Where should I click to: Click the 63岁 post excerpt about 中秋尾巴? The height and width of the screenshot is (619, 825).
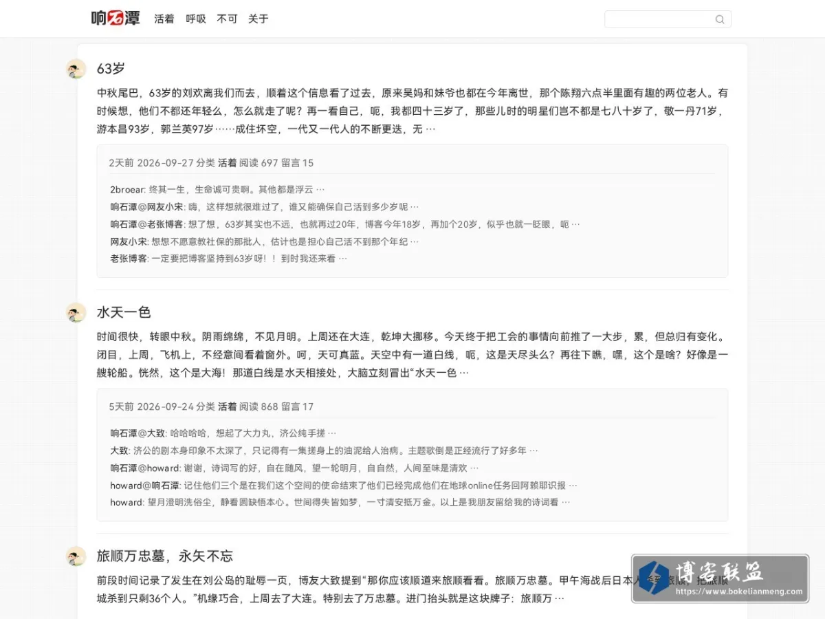(412, 111)
